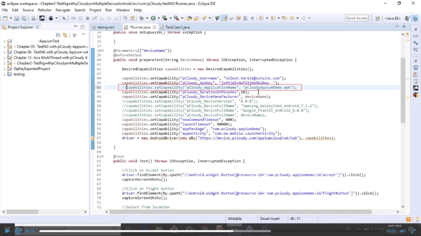Click the rewind ten seconds video icon
The image size is (421, 236).
tap(18, 231)
